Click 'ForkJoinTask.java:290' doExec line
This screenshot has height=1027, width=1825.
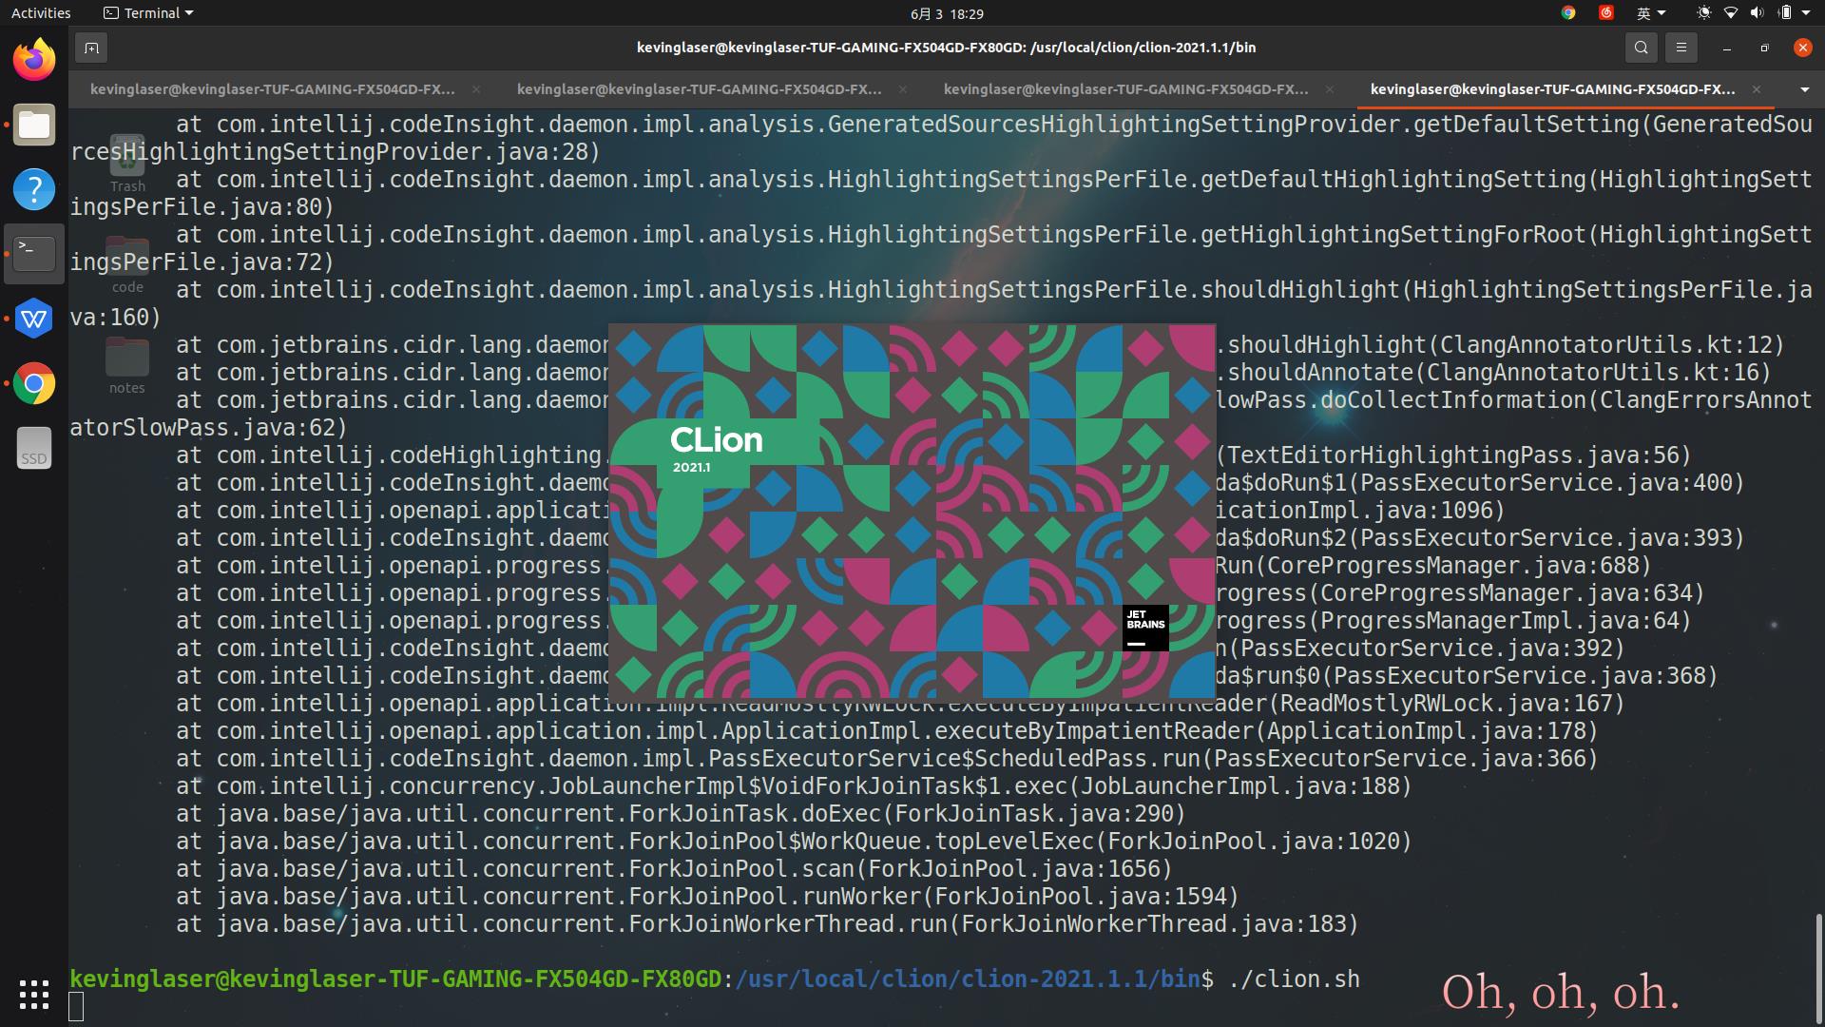pos(681,814)
